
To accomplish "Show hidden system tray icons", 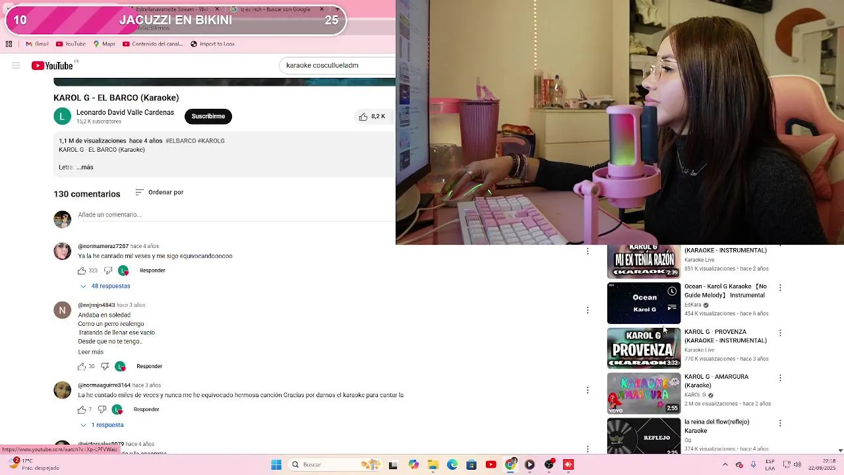I will (725, 464).
